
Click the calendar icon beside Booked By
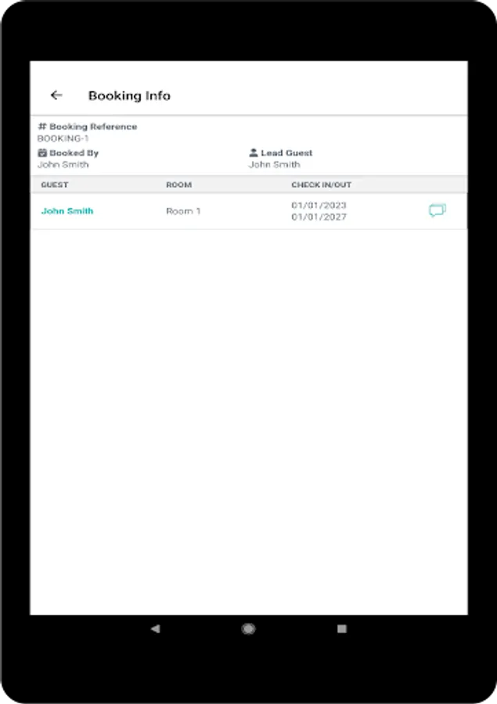coord(42,153)
